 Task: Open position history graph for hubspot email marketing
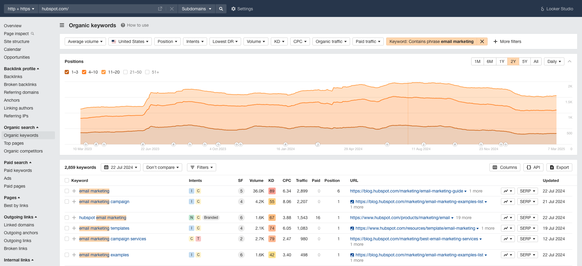508,218
